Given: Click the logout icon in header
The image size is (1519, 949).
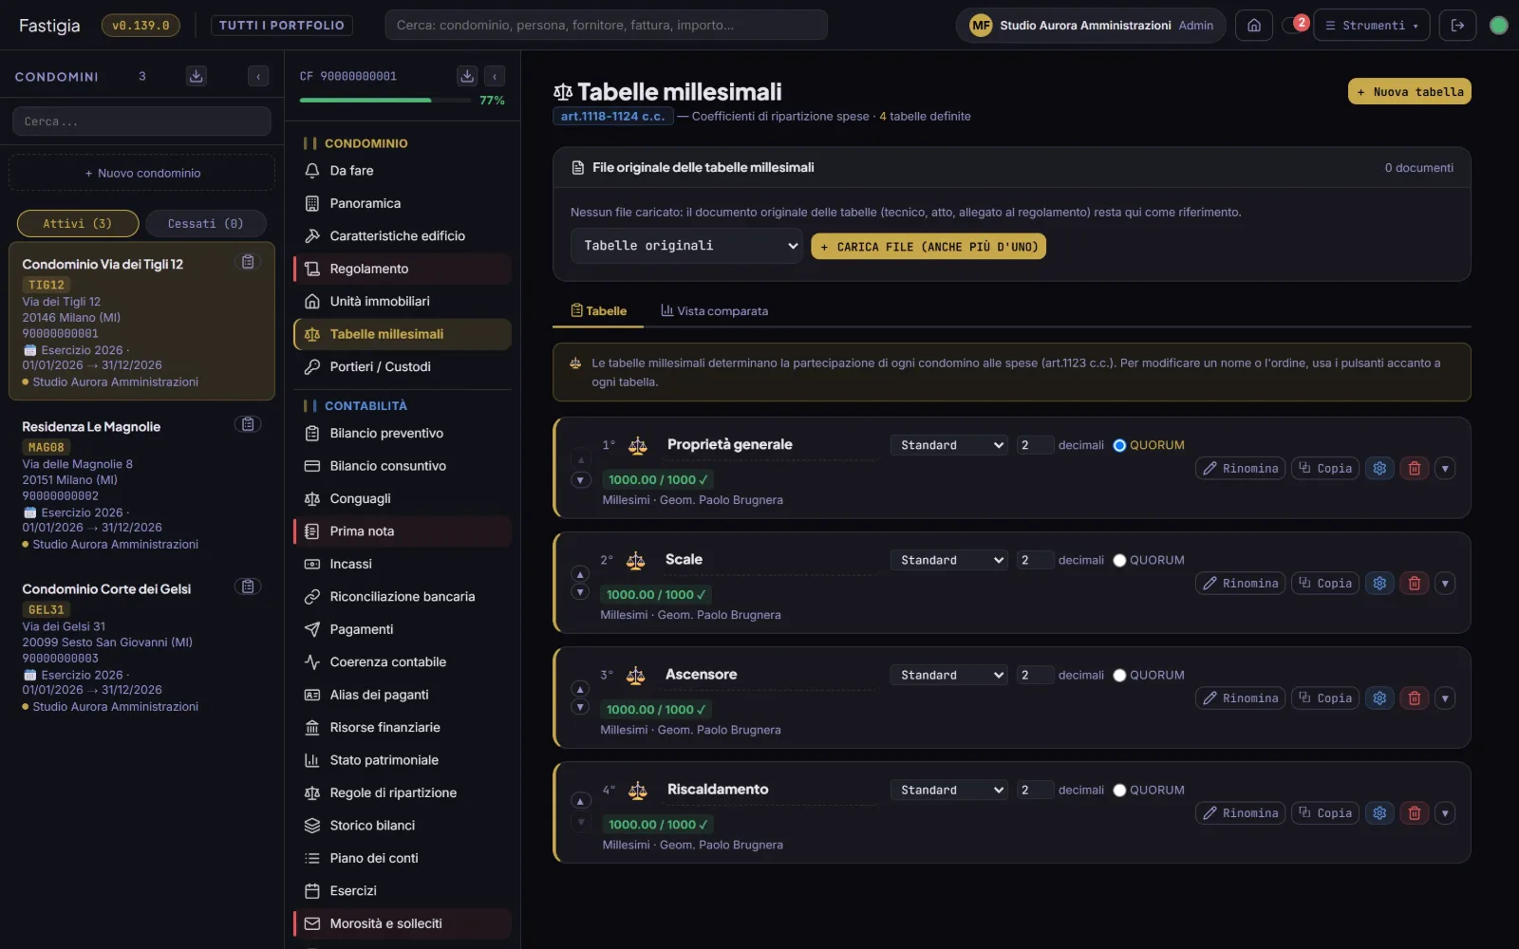Looking at the screenshot, I should 1457,26.
